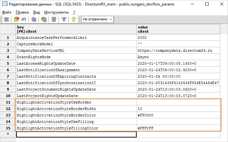Click the Save changes toolbar icon
The image size is (228, 142).
[x=6, y=19]
